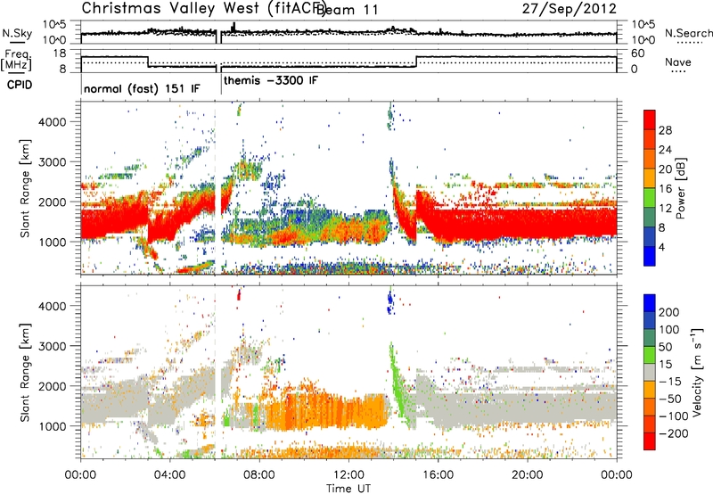Viewport: 713px width, 494px height.
Task: Click the blue top of the velocity color bar
Action: (x=650, y=302)
